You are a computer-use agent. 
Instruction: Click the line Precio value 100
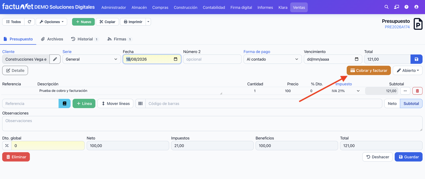288,91
